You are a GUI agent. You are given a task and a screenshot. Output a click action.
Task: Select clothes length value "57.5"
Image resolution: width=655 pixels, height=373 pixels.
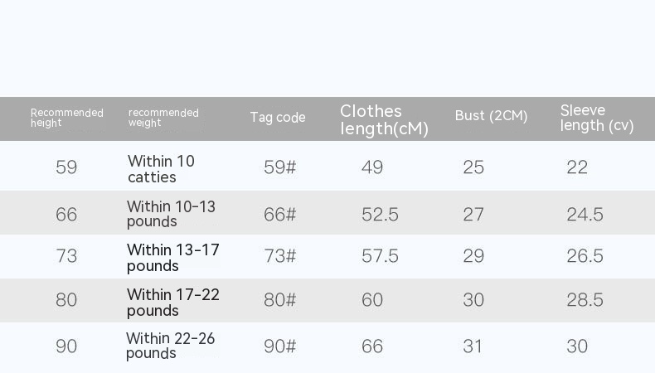pyautogui.click(x=380, y=256)
